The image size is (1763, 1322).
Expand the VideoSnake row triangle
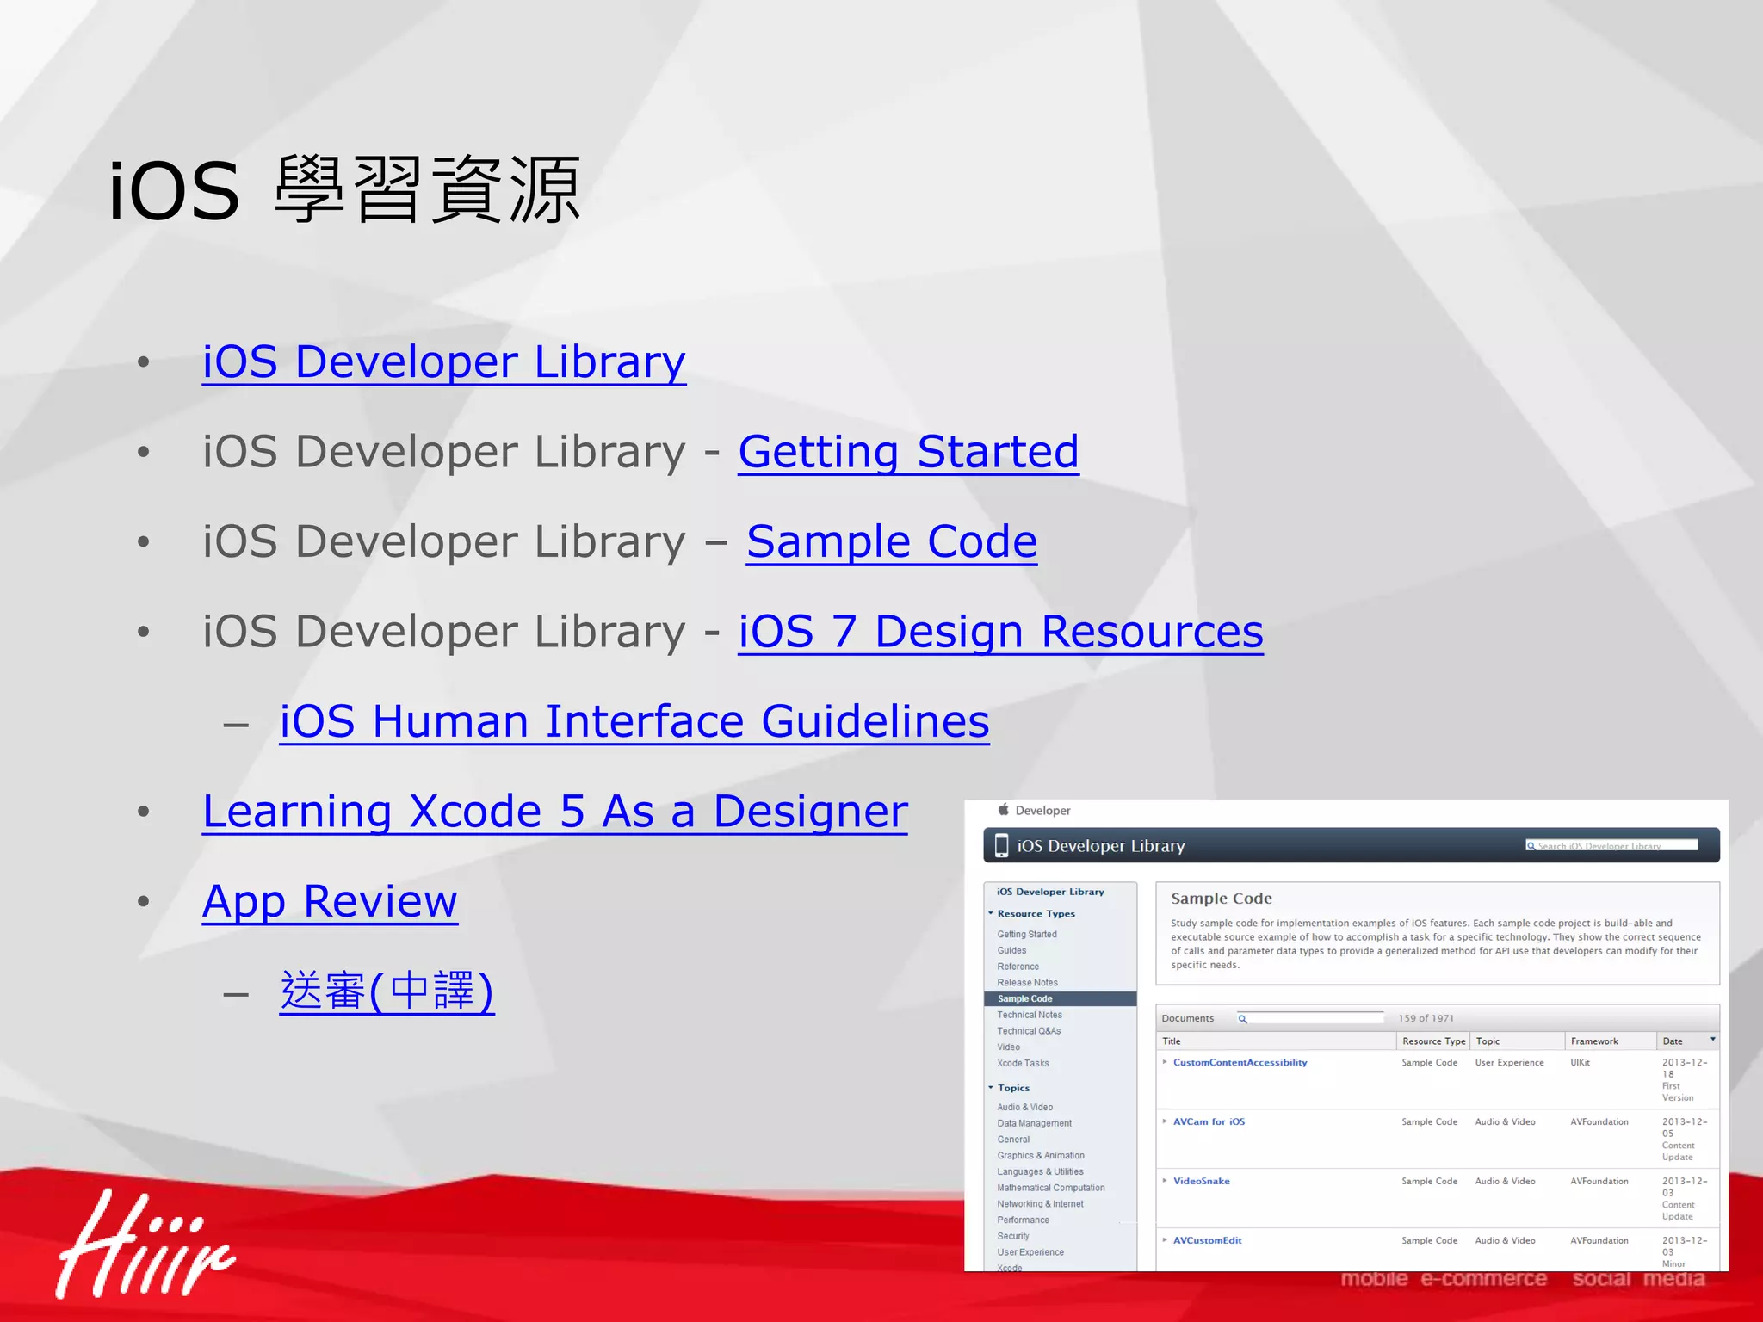click(x=1165, y=1181)
